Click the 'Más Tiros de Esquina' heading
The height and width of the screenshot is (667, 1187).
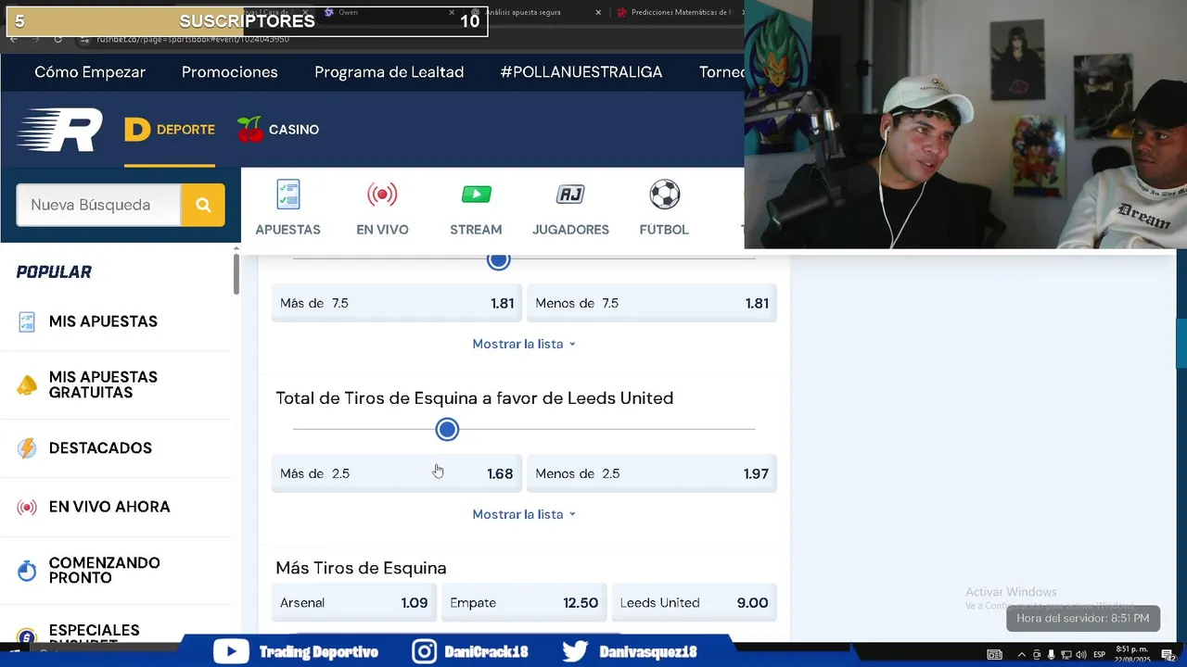click(x=361, y=568)
